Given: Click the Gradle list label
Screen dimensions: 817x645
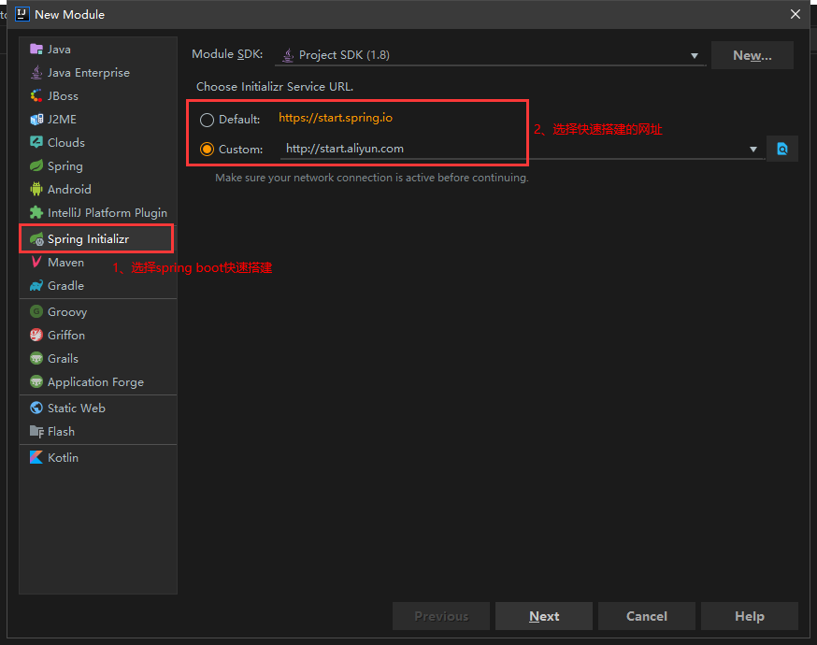Looking at the screenshot, I should [65, 285].
